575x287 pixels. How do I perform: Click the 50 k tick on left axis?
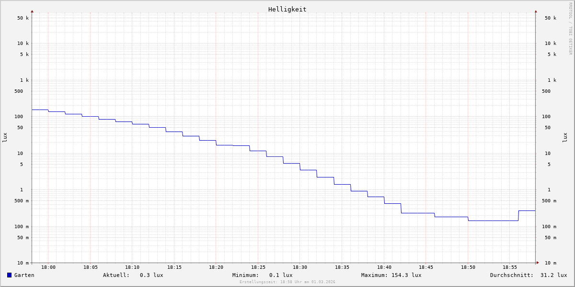(23, 18)
